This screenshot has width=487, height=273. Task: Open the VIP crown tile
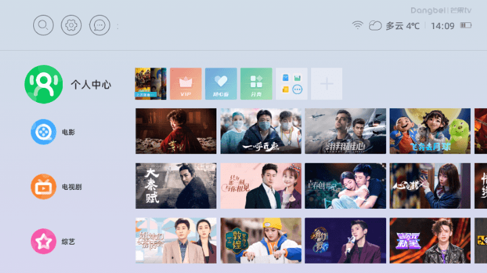186,84
